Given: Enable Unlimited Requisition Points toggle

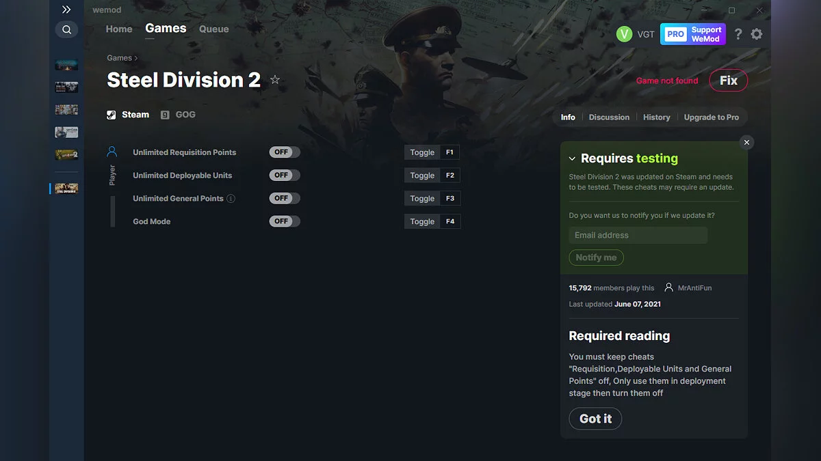Looking at the screenshot, I should point(285,152).
